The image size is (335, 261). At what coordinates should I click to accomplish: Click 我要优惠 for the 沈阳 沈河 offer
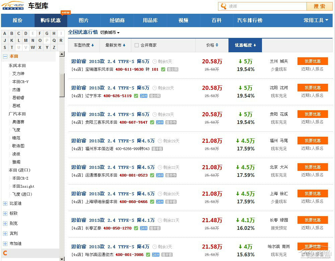tap(313, 88)
